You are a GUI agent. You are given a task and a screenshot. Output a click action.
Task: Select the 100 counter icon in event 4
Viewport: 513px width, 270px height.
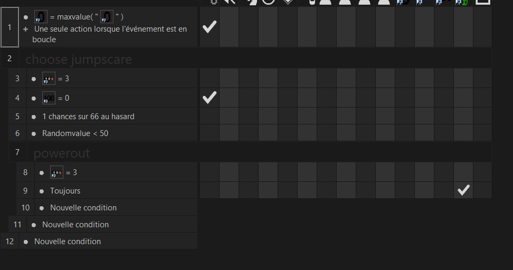[x=49, y=98]
